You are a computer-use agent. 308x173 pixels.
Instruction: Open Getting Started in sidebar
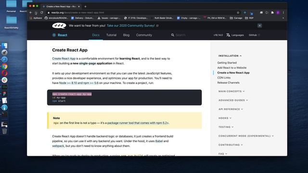click(x=227, y=63)
